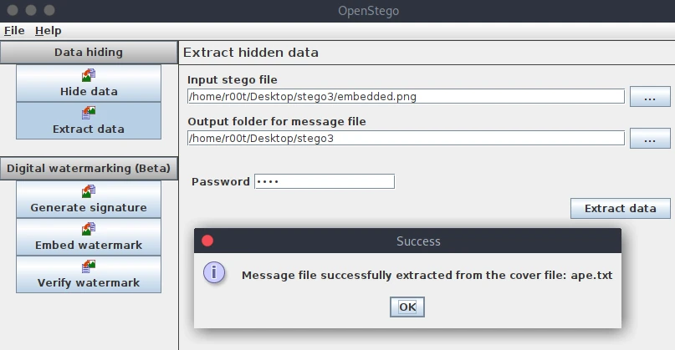Click the Extract data action button

click(x=620, y=208)
